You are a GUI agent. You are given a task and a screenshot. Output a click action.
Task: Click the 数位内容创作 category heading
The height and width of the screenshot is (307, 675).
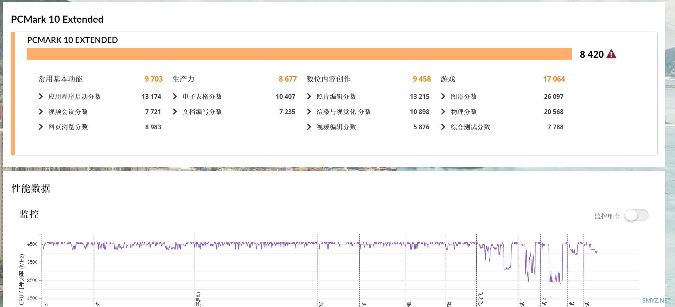(329, 79)
